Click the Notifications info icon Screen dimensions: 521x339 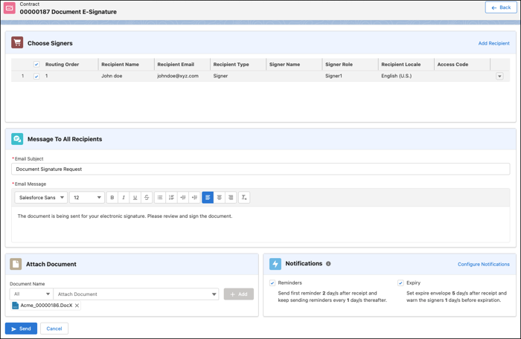[x=328, y=264]
